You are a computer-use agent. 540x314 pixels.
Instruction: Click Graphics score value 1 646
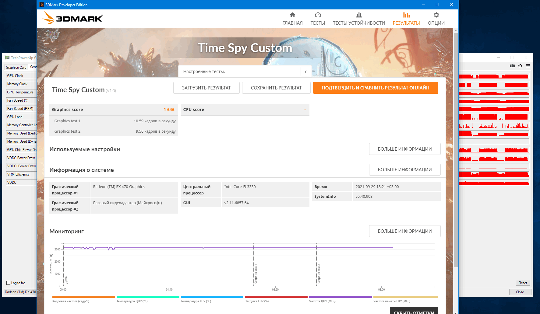point(169,110)
